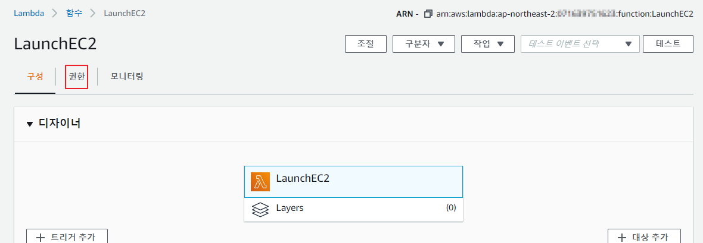Screen dimensions: 703x243
Task: Copy the ARN with the copy icon
Action: point(428,14)
